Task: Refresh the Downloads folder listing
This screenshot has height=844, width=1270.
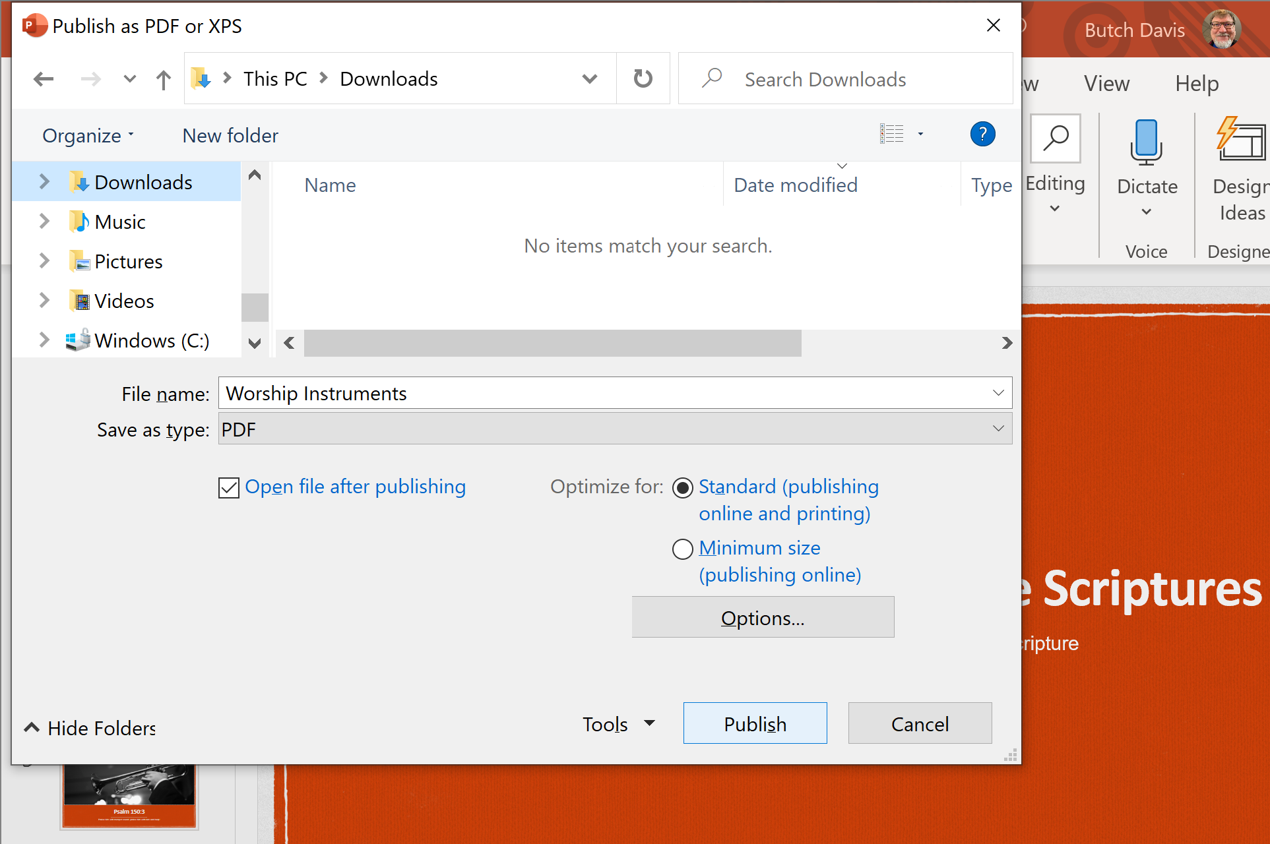Action: tap(643, 78)
